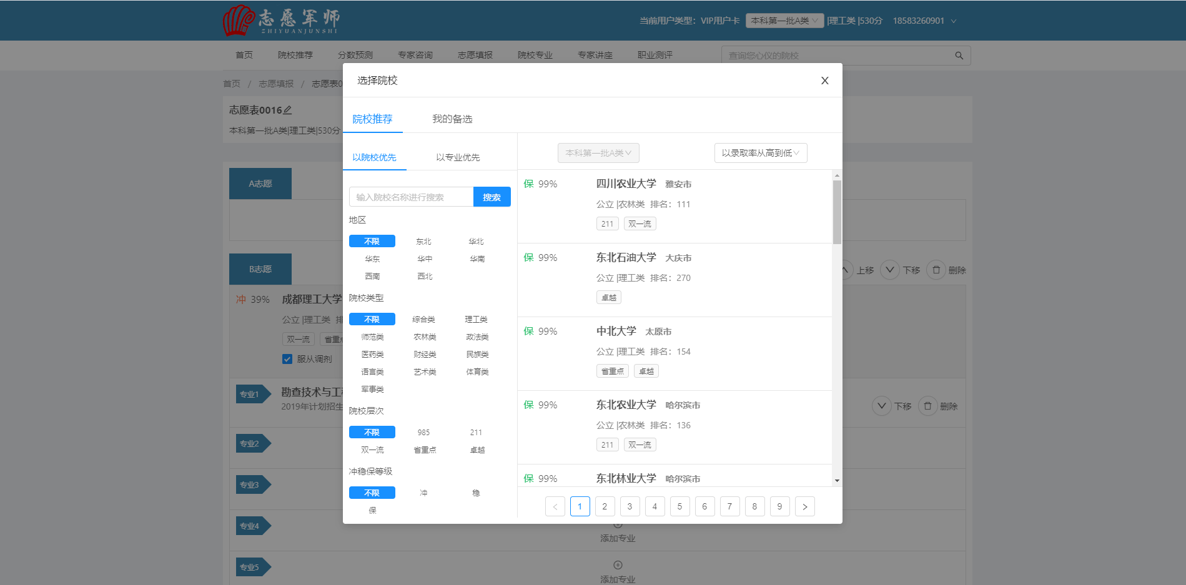Click the 志愿填报 breadcrumb link

pos(276,84)
